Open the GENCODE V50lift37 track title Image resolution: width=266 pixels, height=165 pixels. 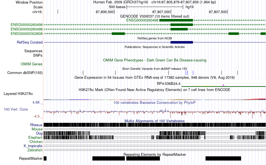pyautogui.click(x=155, y=16)
